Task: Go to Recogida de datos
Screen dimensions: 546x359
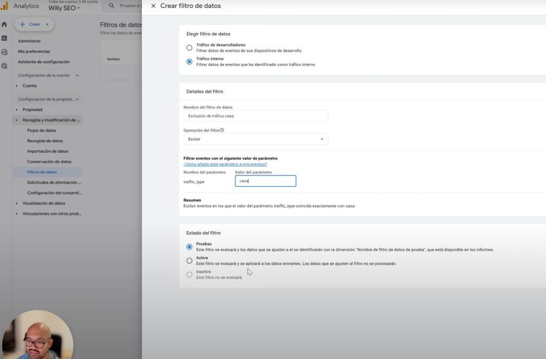Action: click(x=45, y=141)
